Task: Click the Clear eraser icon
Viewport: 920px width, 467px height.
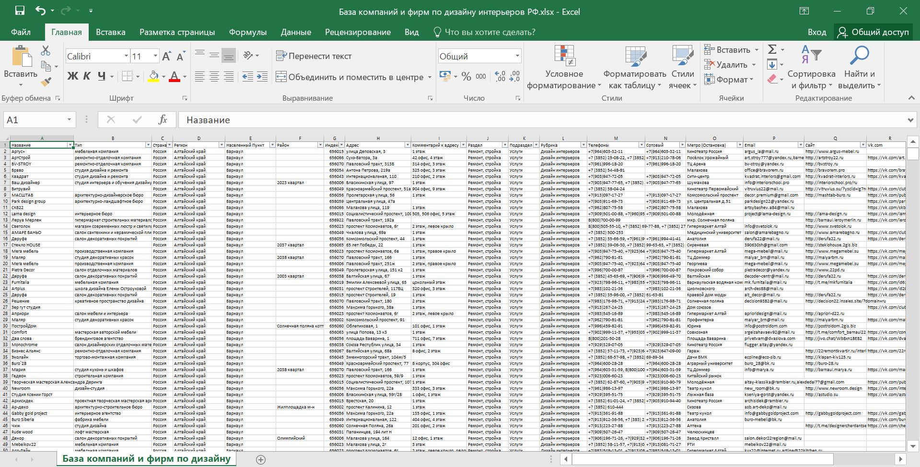Action: [x=772, y=79]
